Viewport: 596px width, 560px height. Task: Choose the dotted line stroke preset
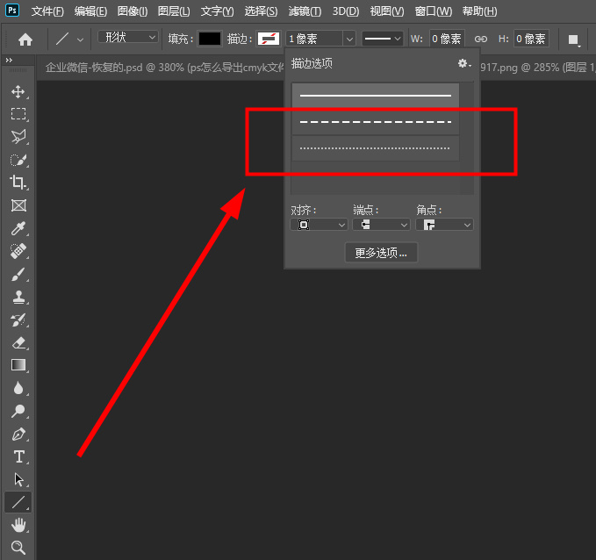click(x=376, y=148)
